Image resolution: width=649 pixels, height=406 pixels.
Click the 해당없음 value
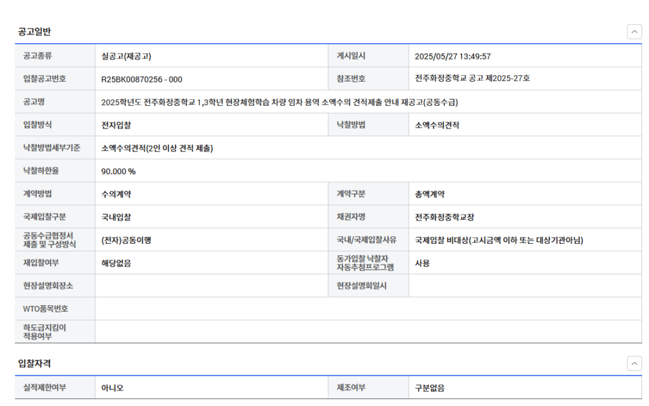(x=116, y=263)
